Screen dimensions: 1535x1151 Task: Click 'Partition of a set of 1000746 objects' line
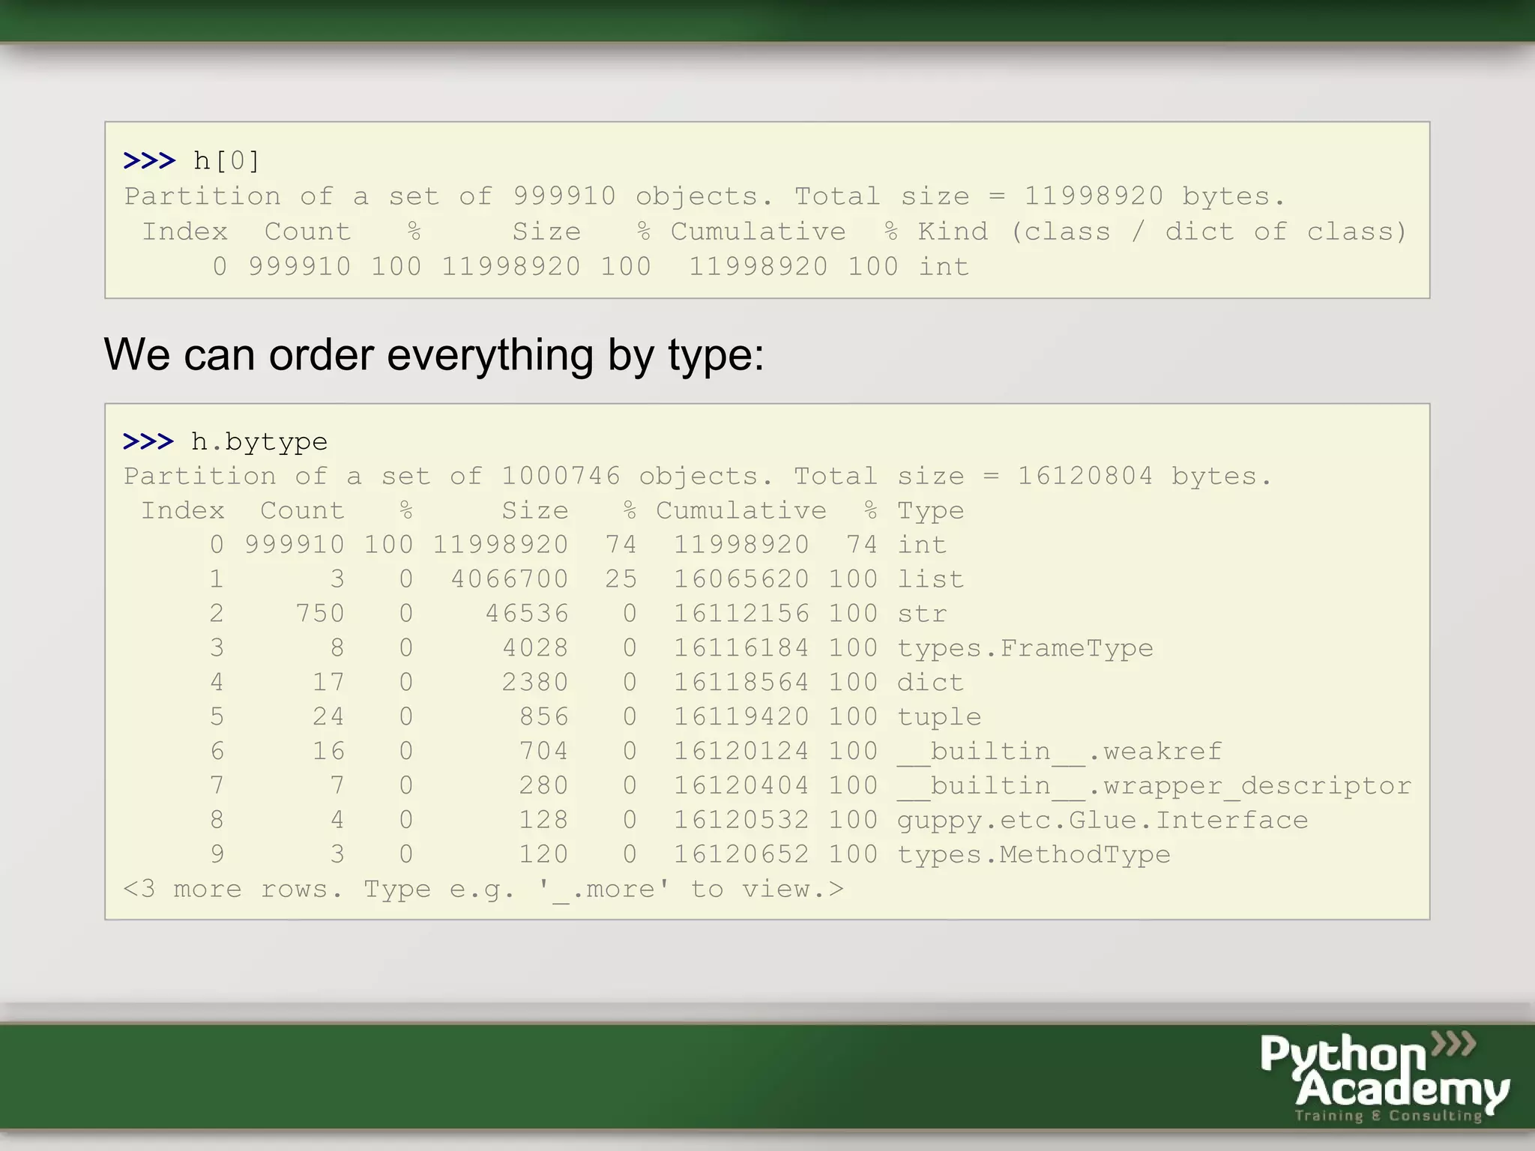(698, 476)
